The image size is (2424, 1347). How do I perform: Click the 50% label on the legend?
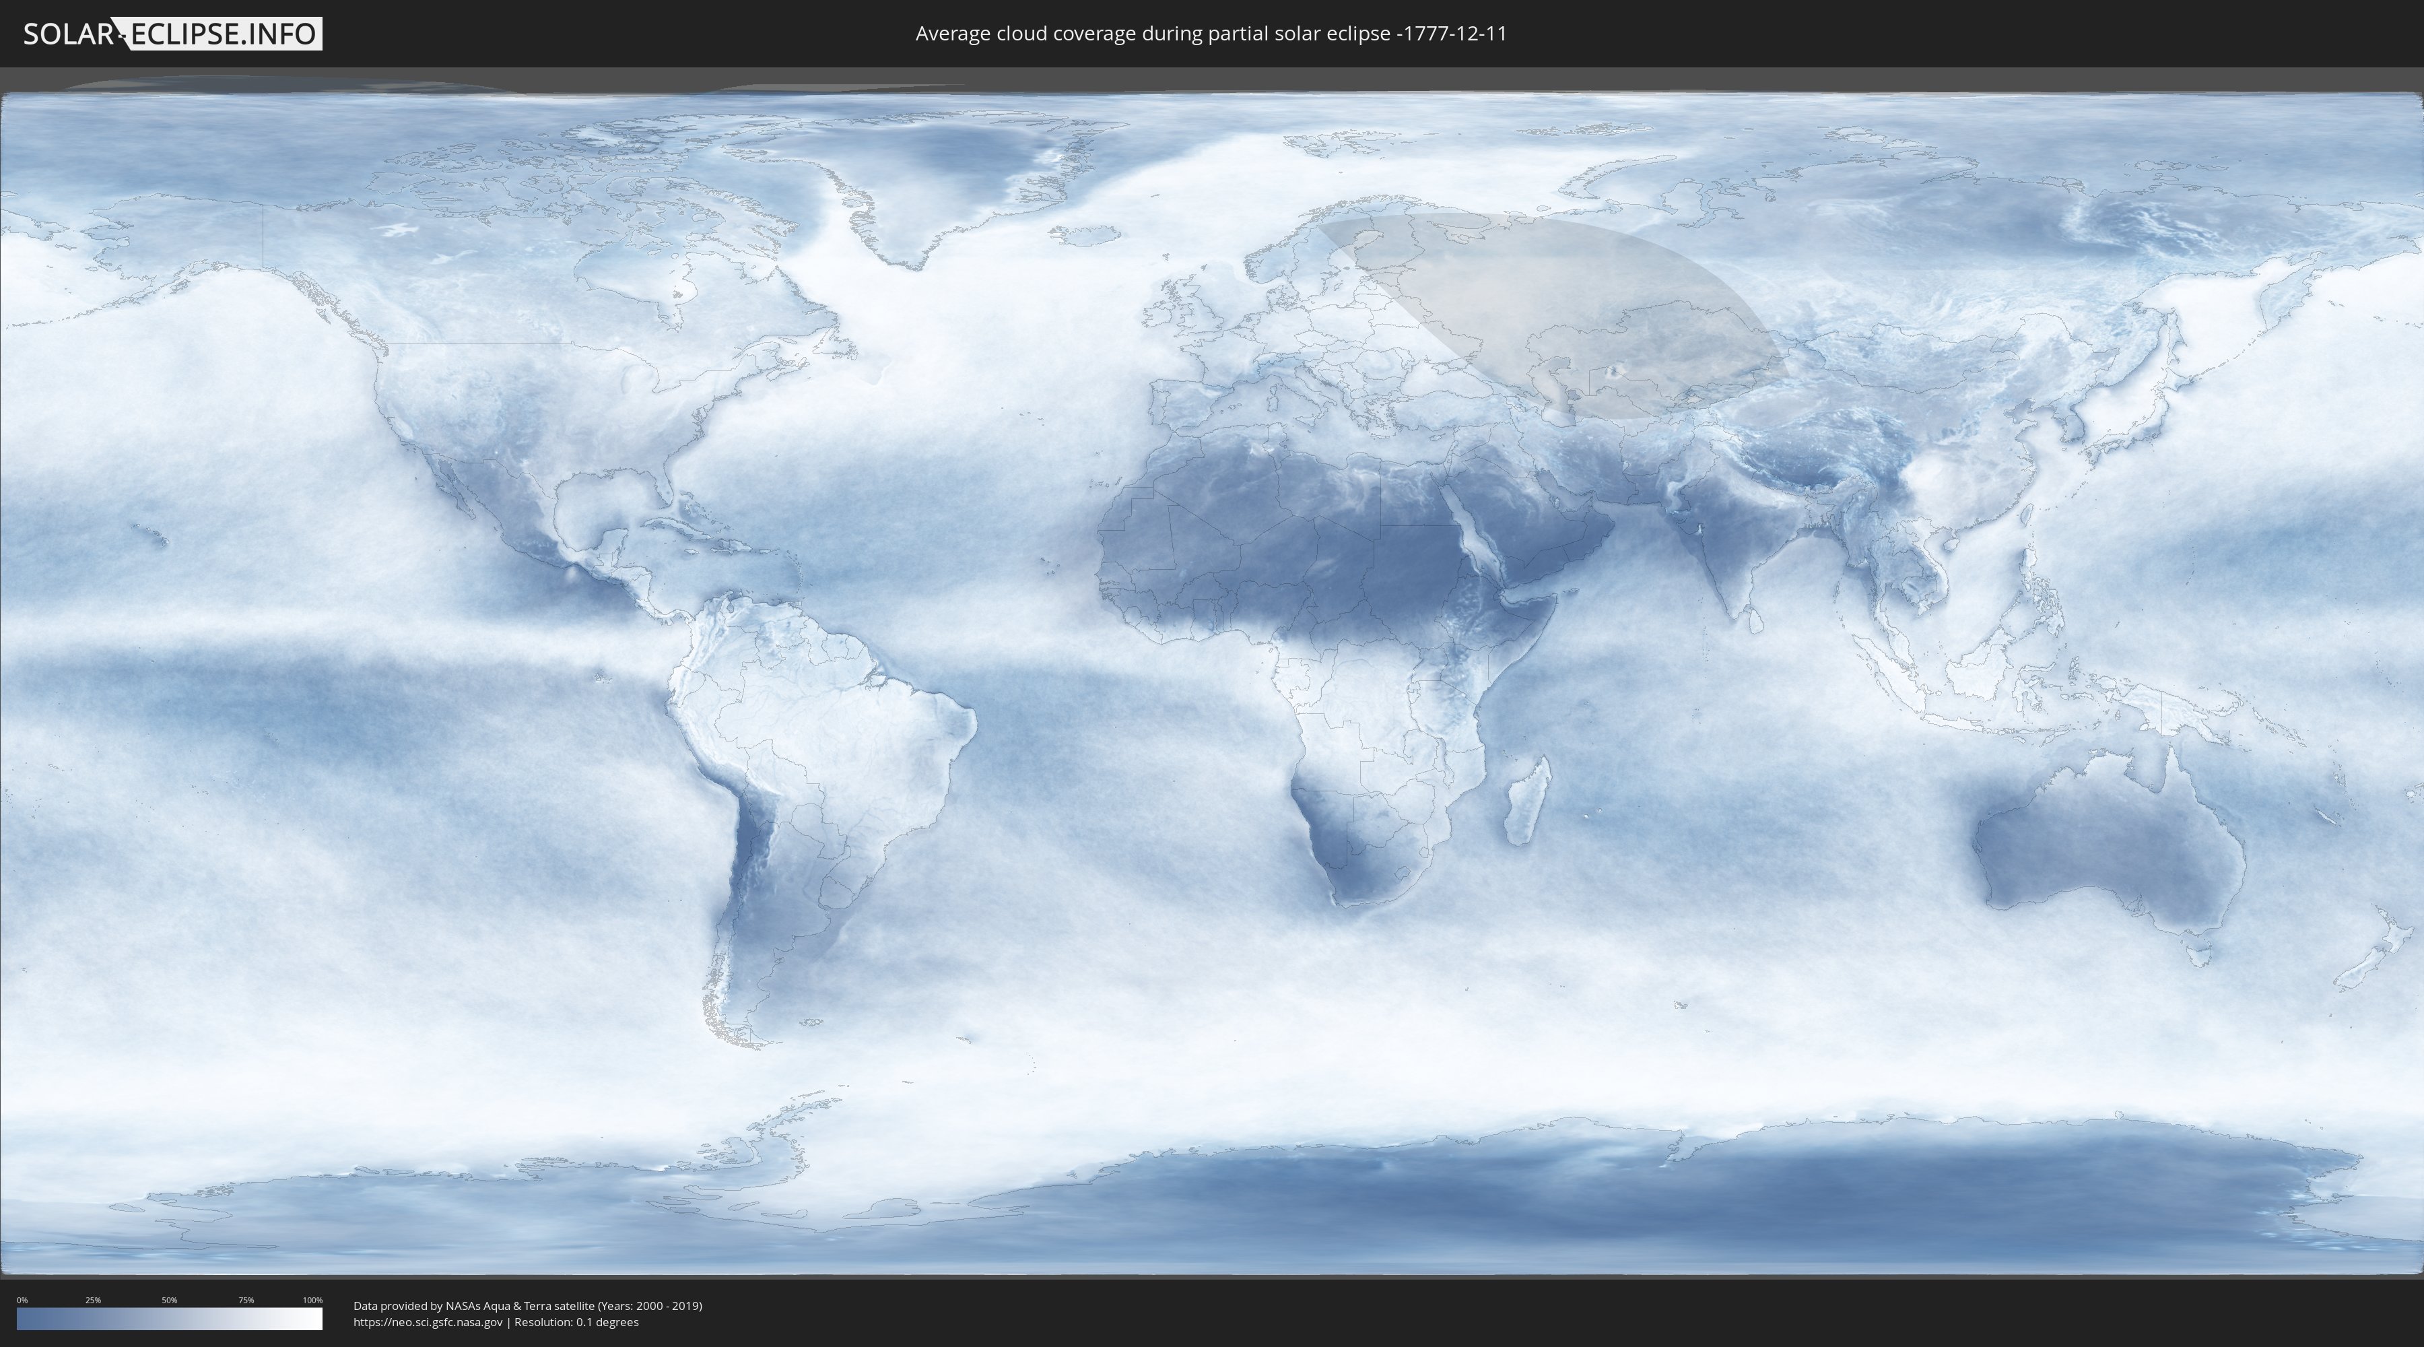(170, 1300)
